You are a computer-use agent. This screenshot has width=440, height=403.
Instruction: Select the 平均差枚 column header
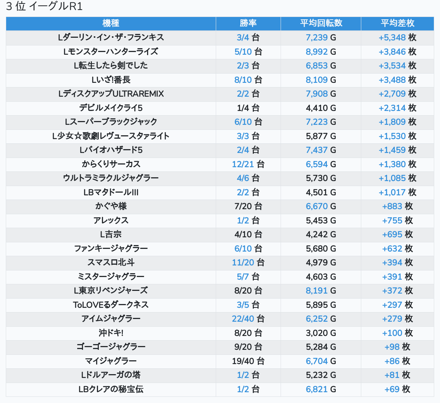(x=397, y=24)
